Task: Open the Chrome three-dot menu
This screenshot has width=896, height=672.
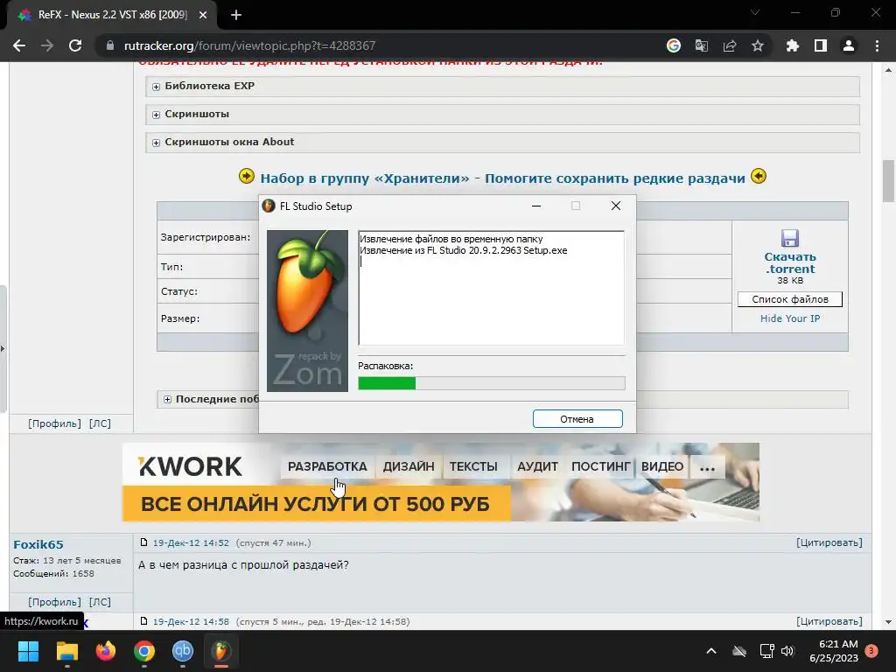Action: pos(877,45)
